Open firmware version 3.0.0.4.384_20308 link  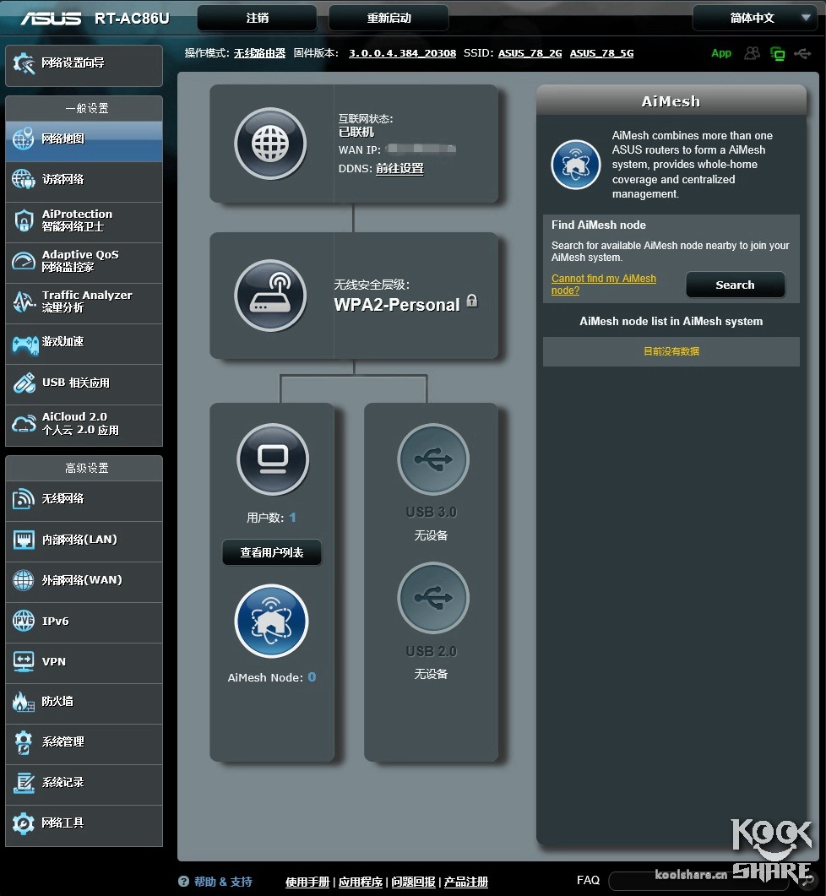coord(402,53)
